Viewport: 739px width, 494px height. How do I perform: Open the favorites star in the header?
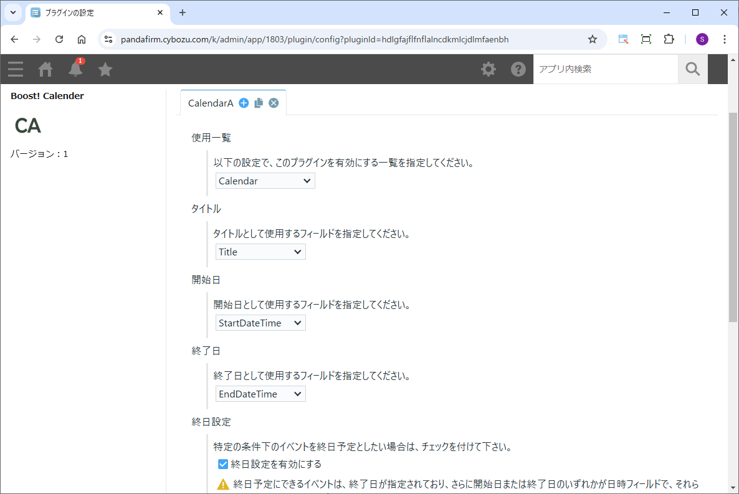pyautogui.click(x=105, y=69)
